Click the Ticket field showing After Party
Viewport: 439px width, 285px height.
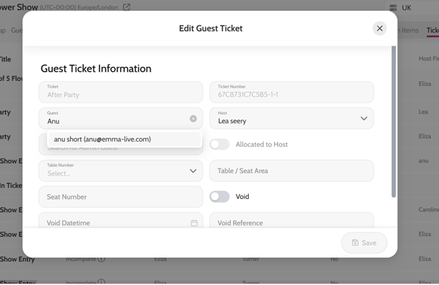click(x=121, y=92)
